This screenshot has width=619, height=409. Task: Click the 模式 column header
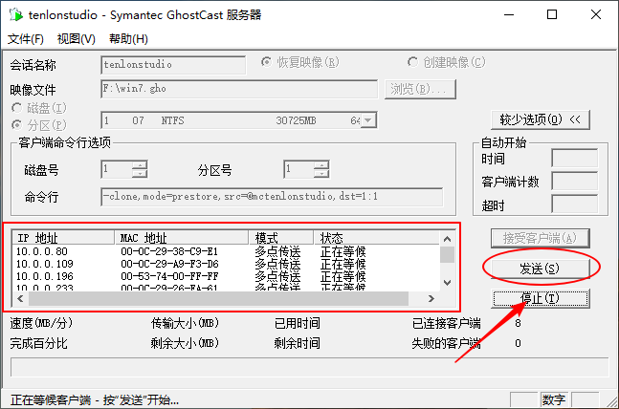[281, 238]
